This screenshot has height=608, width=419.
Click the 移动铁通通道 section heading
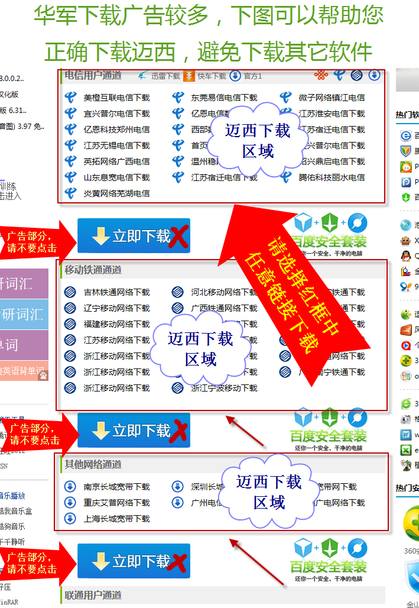click(x=93, y=270)
